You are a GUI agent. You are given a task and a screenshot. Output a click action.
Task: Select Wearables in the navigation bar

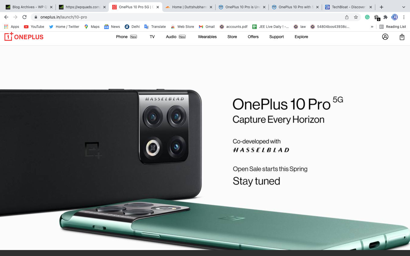(207, 37)
